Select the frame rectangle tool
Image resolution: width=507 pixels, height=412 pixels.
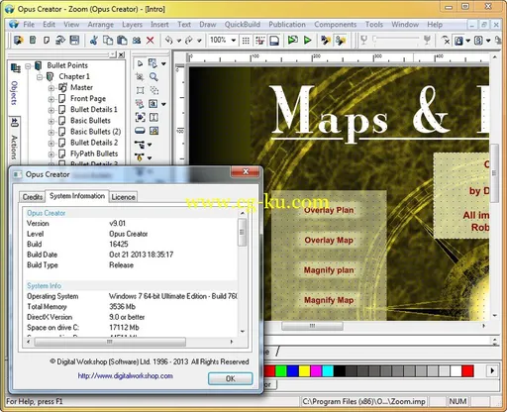click(140, 90)
